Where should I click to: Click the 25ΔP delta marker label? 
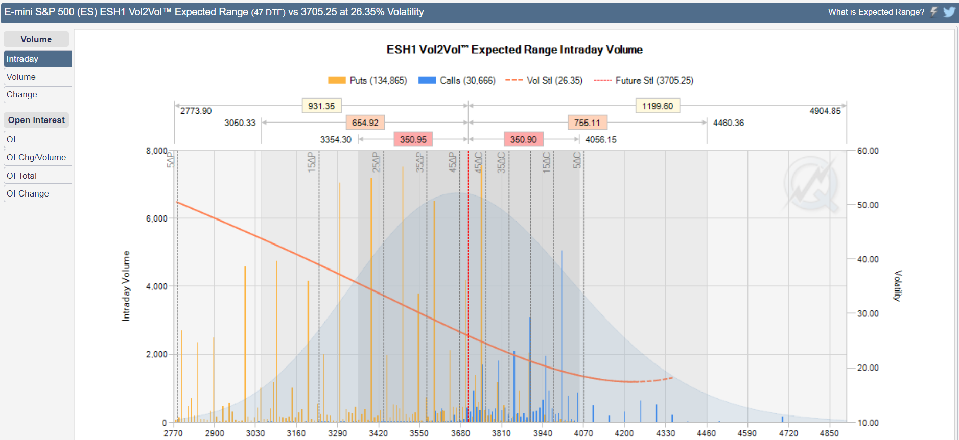[x=376, y=162]
